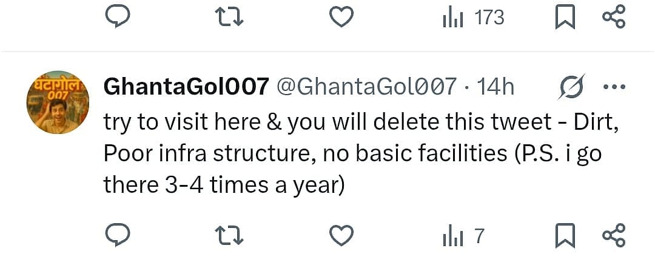Visit the @GhantaGol007 handle link
655x268 pixels.
pos(366,87)
